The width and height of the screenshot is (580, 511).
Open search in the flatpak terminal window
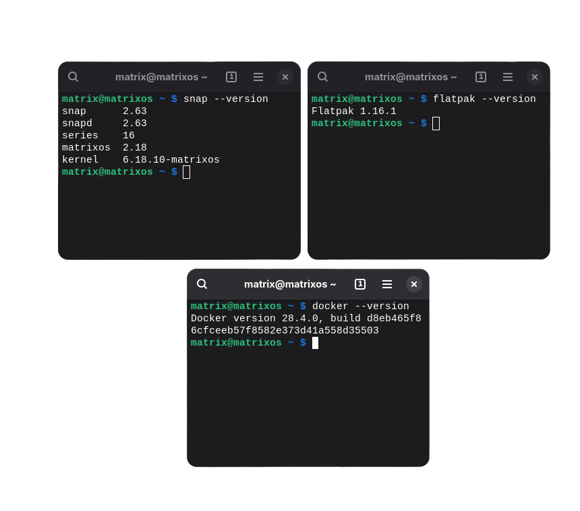point(322,77)
